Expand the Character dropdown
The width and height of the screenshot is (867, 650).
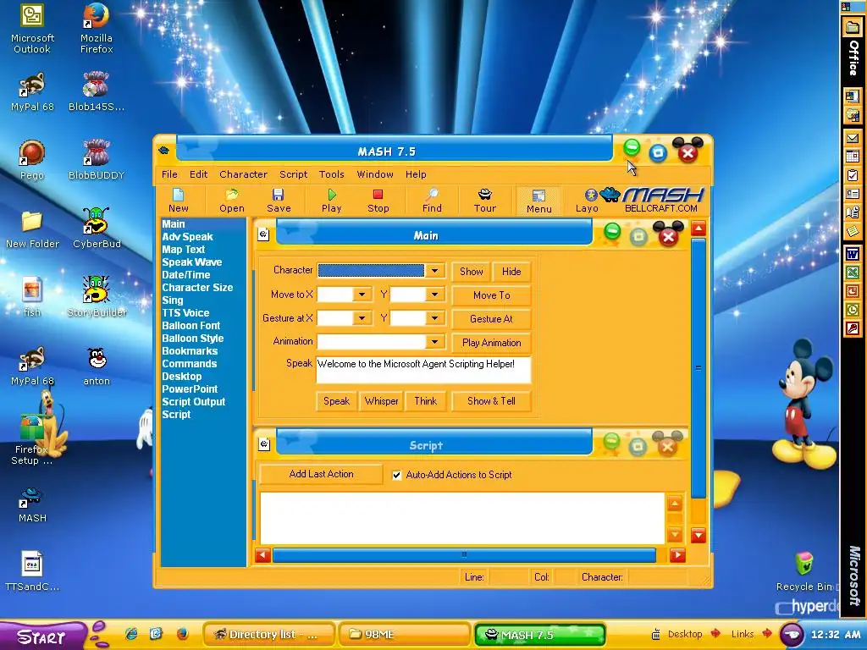click(x=434, y=270)
